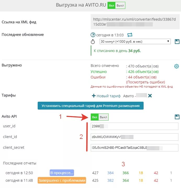Image resolution: width=181 pixels, height=188 pixels.
Task: Click green value 366 in reports
Action: coord(126,173)
